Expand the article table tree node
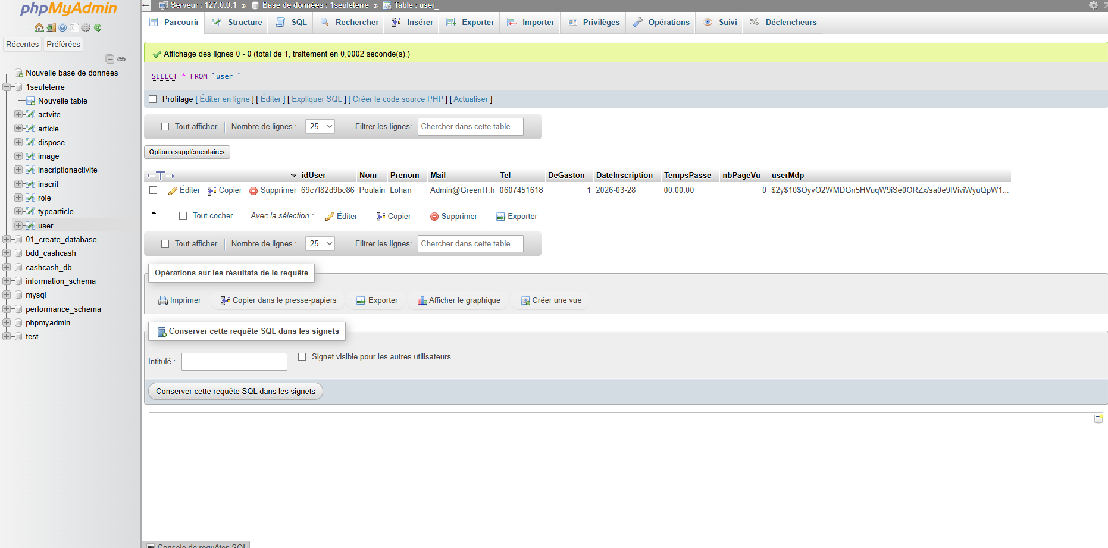 [18, 129]
